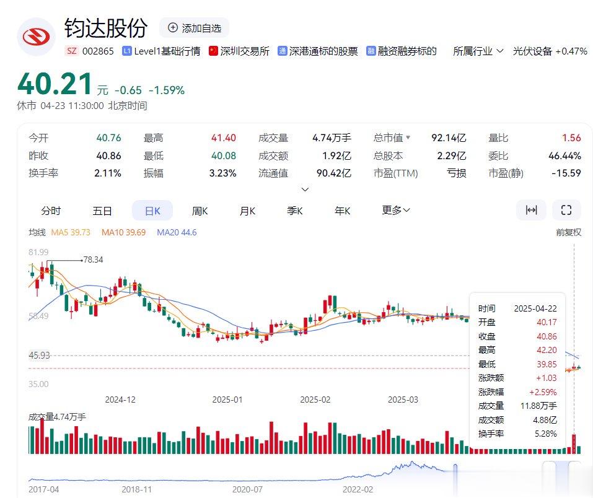
Task: Click the tooltip 涨跌幅 +2.59%
Action: tap(543, 391)
